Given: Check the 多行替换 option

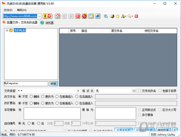Looking at the screenshot, I should click(139, 115).
